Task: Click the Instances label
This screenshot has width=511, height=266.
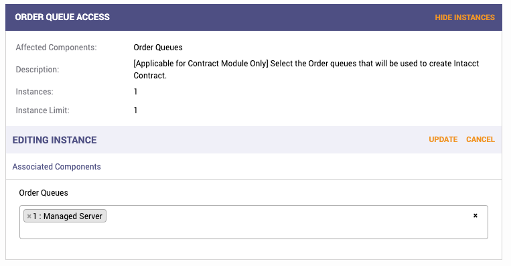Action: coord(34,92)
